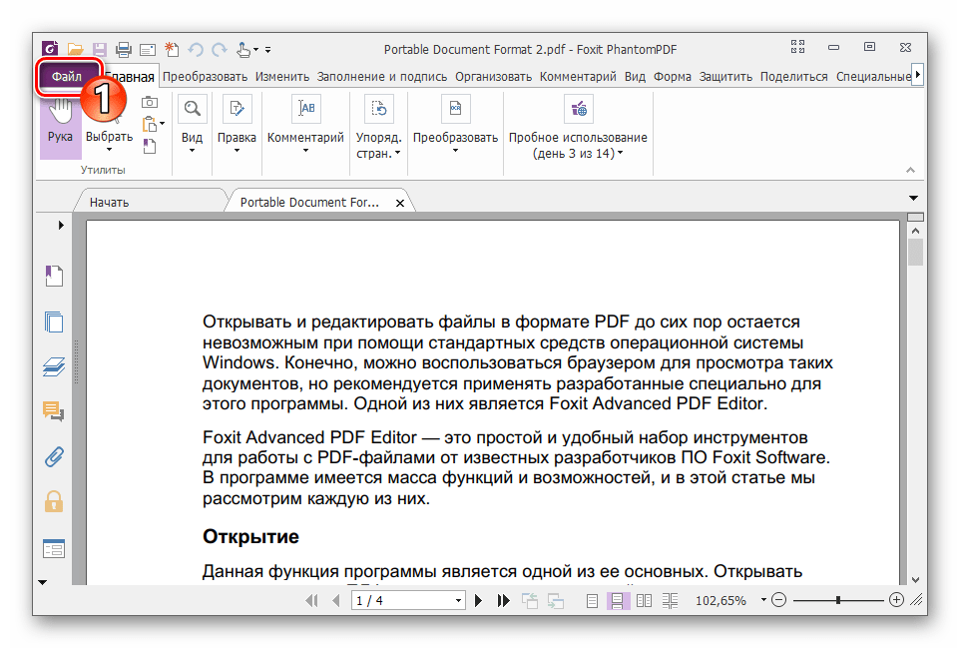Viewport: 960px width, 648px height.
Task: Open the Security panel with the lock icon
Action: (x=53, y=503)
